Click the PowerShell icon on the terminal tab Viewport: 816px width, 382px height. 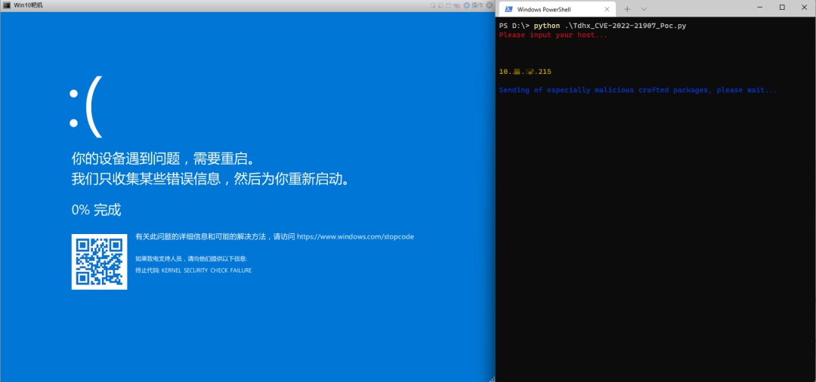(508, 9)
